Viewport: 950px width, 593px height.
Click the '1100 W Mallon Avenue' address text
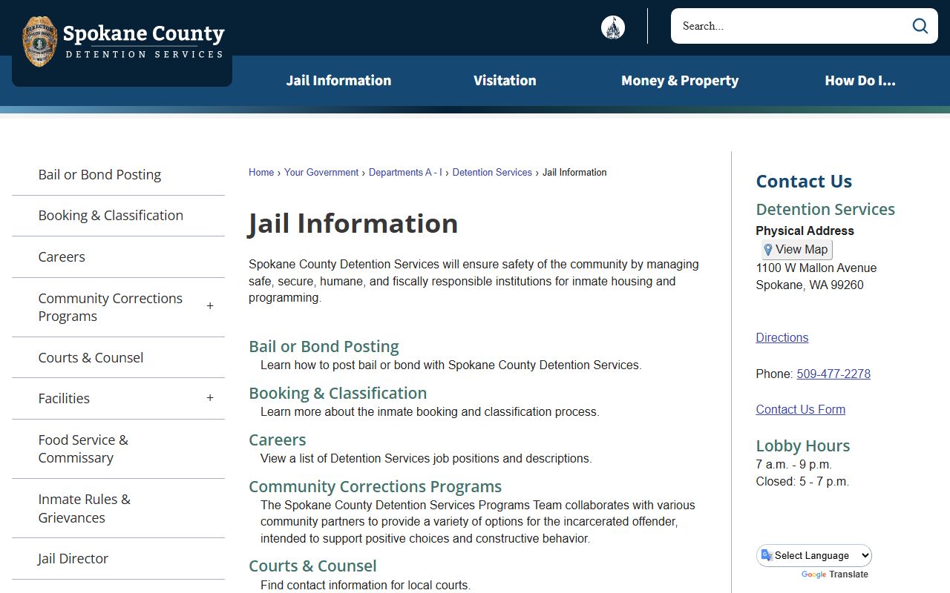[x=816, y=268]
